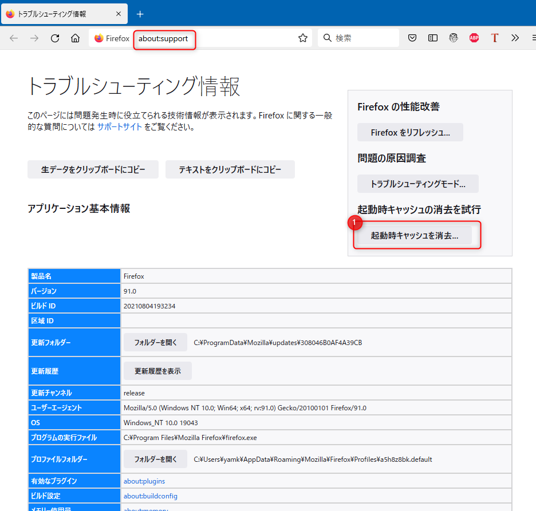536x511 pixels.
Task: Open a new browser tab
Action: (140, 14)
